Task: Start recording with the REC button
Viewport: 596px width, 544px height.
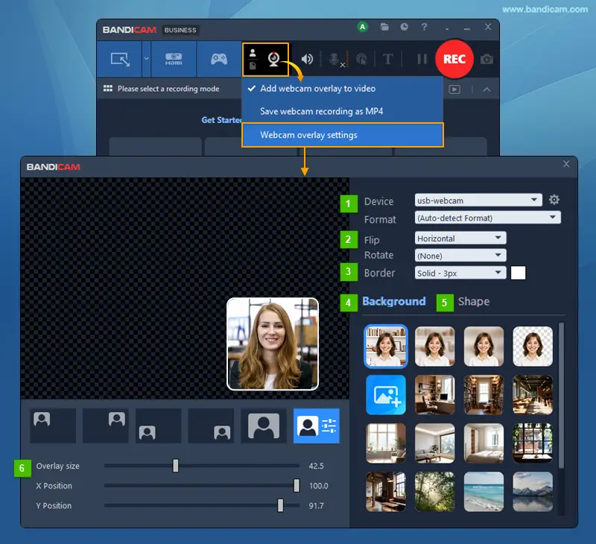Action: point(454,60)
